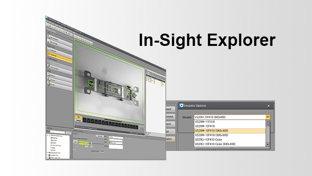Click the green Run Job play icon
The height and width of the screenshot is (176, 312).
tap(49, 84)
